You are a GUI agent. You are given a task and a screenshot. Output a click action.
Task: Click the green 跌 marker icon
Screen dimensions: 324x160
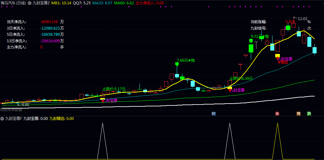click(x=309, y=113)
